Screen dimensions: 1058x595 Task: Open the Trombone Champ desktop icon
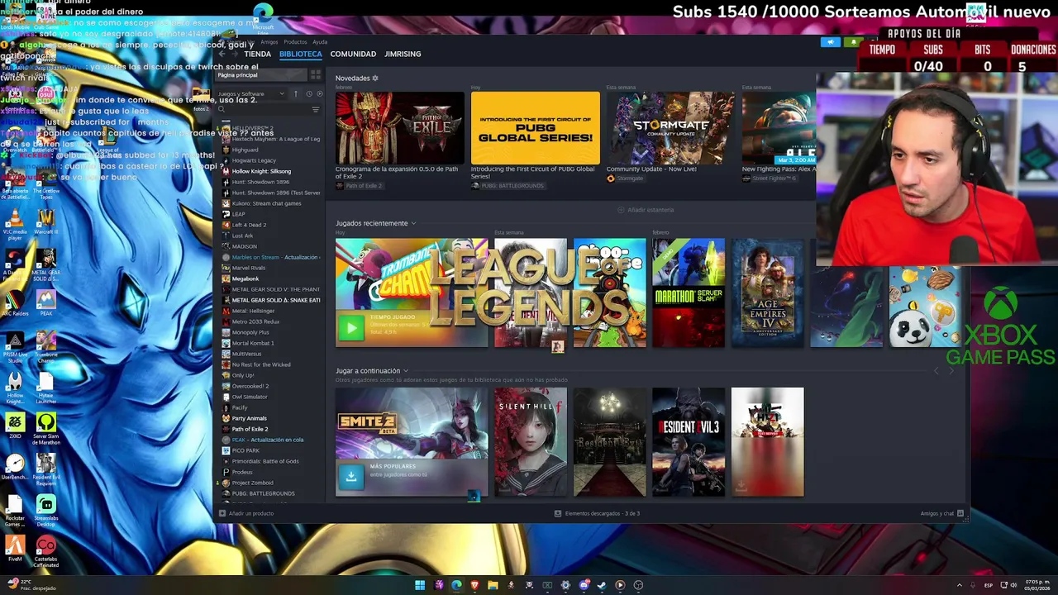tap(45, 347)
